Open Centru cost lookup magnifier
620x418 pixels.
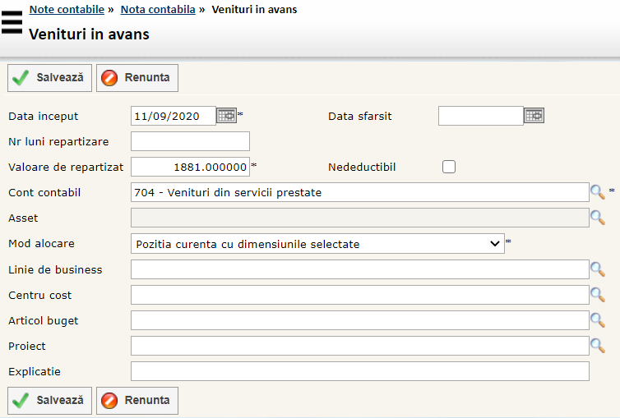[x=598, y=295]
